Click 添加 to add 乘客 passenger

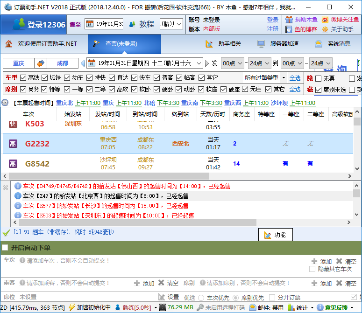(x=144, y=283)
